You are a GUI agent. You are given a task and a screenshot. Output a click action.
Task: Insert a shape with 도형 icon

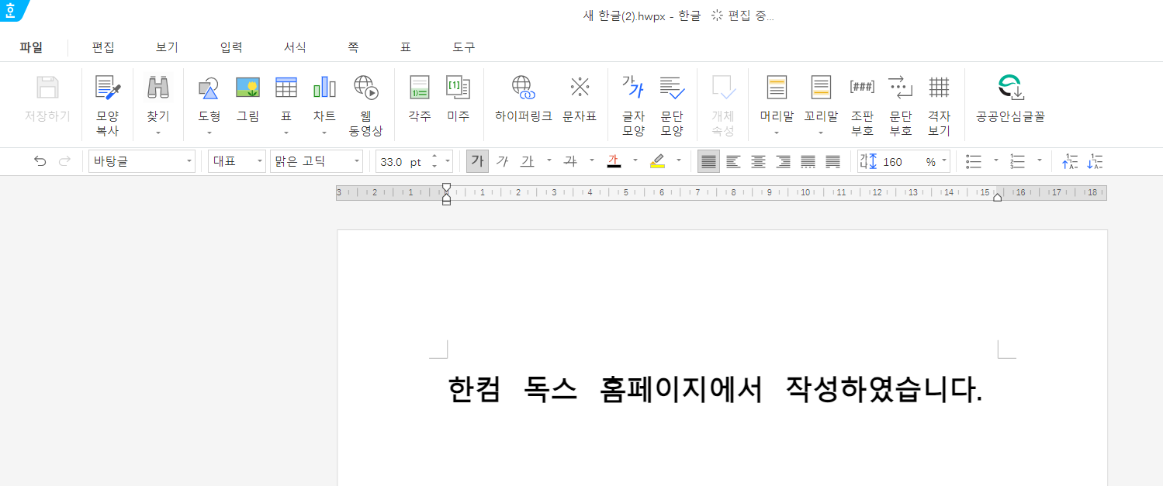click(209, 97)
